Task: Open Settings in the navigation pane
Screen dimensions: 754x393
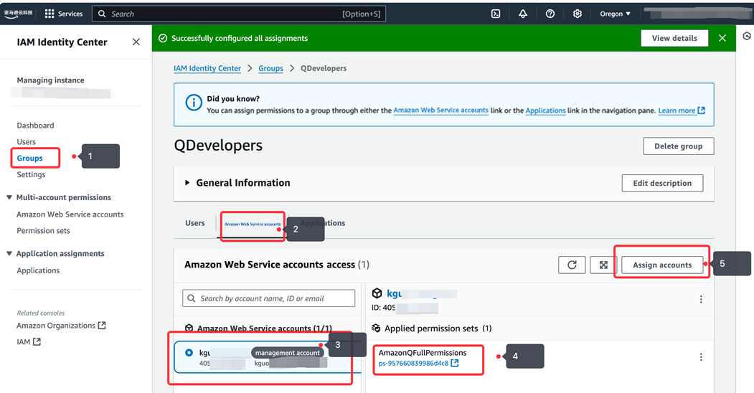Action: [x=32, y=174]
